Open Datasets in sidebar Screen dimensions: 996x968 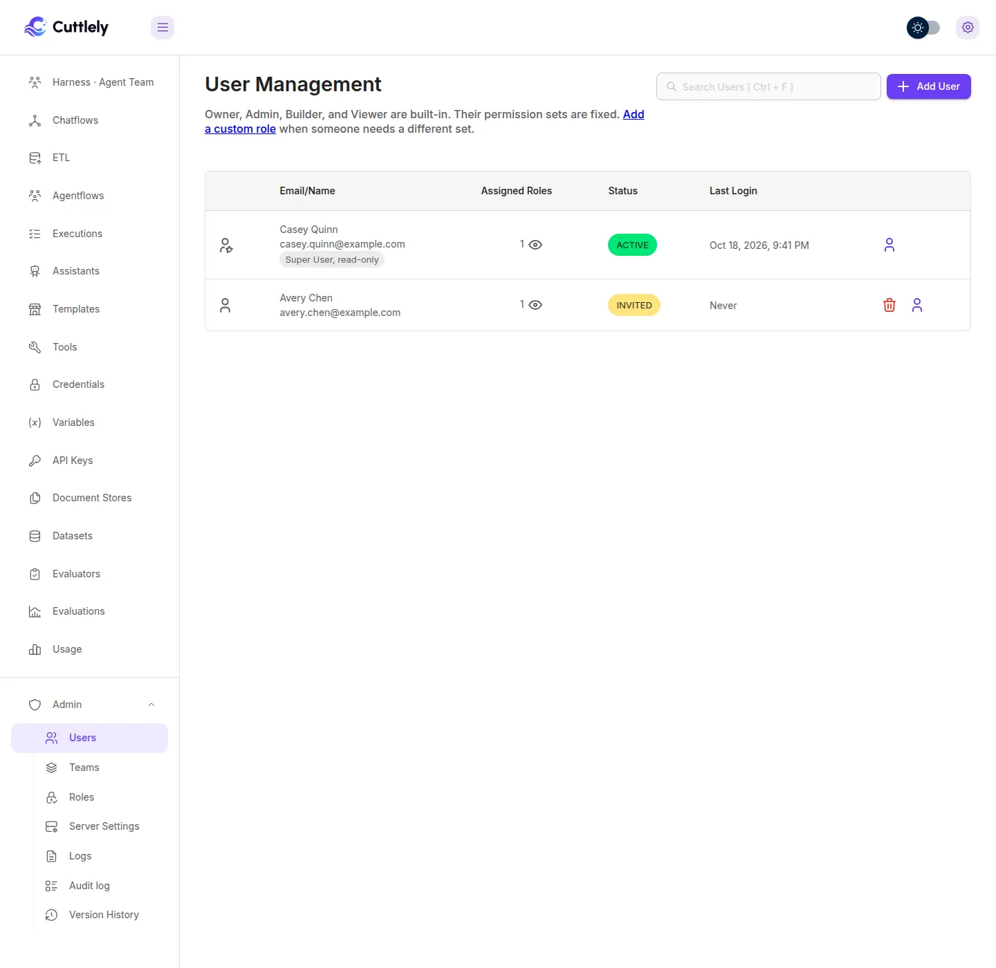point(90,536)
